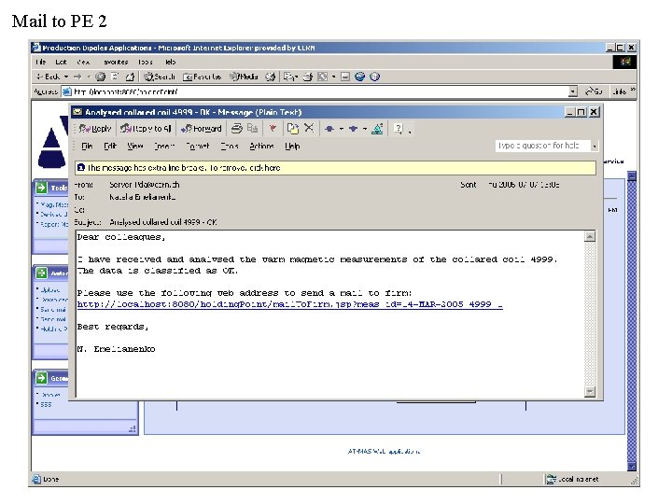Screen dimensions: 672x504
Task: Click Internet Explorer Back button
Action: click(48, 77)
